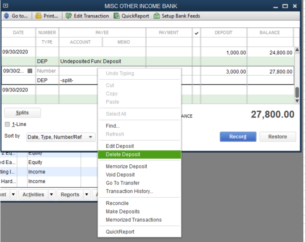Click the register vertical scrollbar thumb
The image size is (305, 242).
point(297,92)
